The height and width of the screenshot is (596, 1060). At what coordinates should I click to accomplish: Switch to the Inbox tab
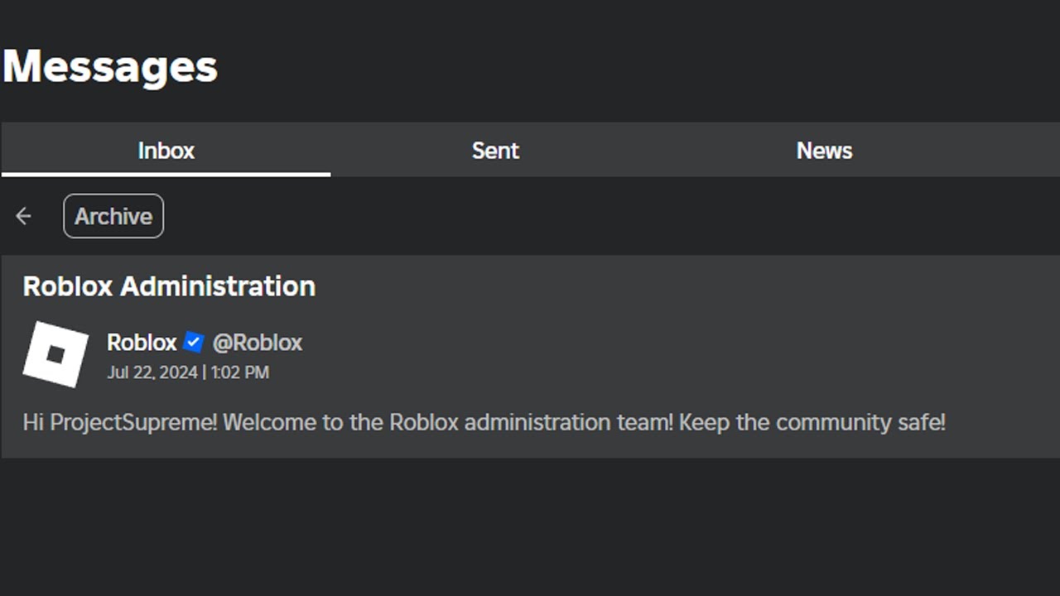pyautogui.click(x=166, y=151)
